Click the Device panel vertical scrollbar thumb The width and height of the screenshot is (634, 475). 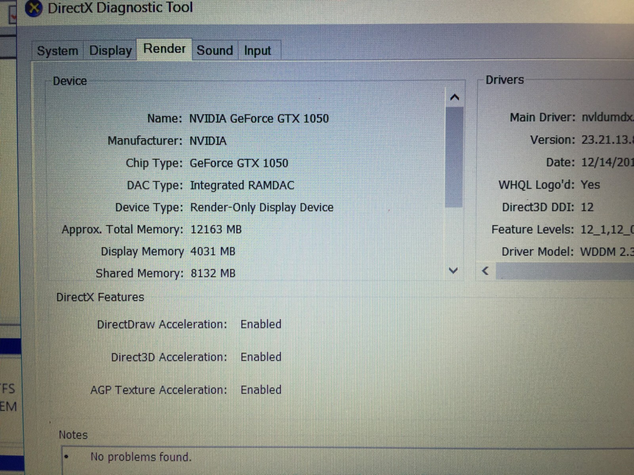coord(454,157)
